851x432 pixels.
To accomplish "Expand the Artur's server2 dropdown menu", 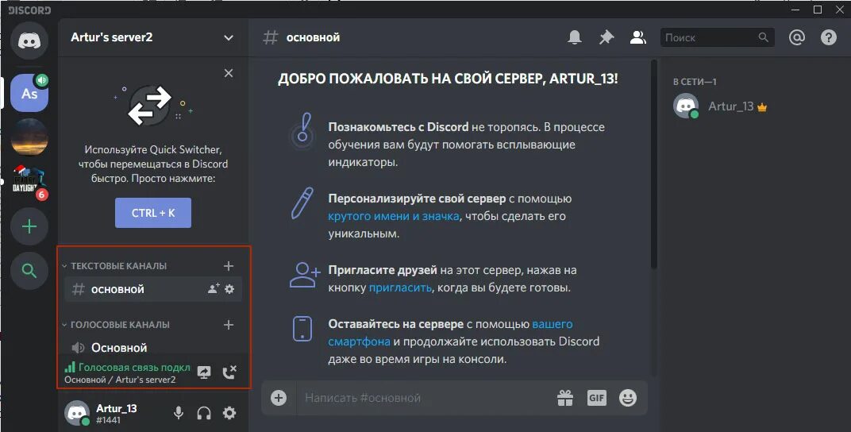I will [x=229, y=38].
